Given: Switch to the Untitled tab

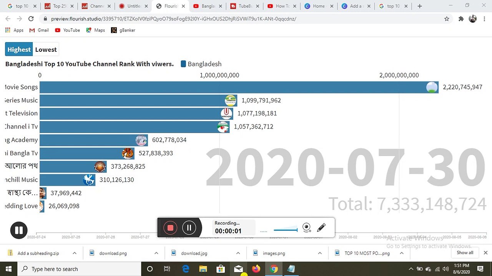Looking at the screenshot, I should [x=133, y=6].
